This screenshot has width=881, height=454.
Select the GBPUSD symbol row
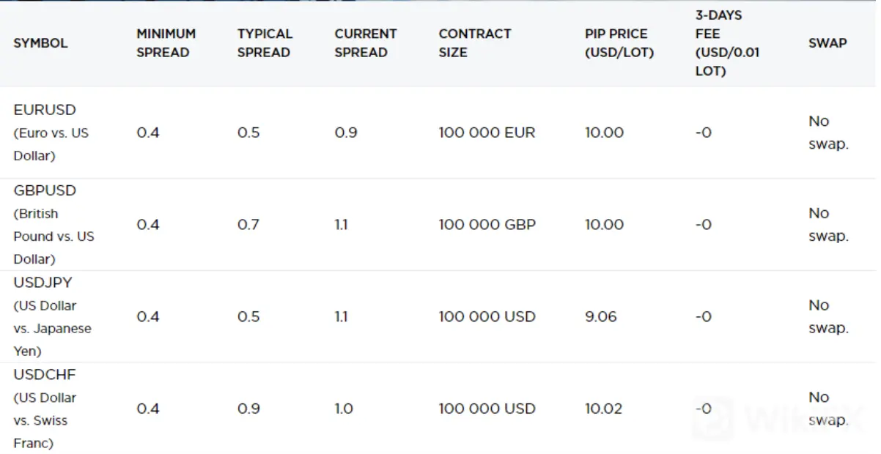click(438, 225)
